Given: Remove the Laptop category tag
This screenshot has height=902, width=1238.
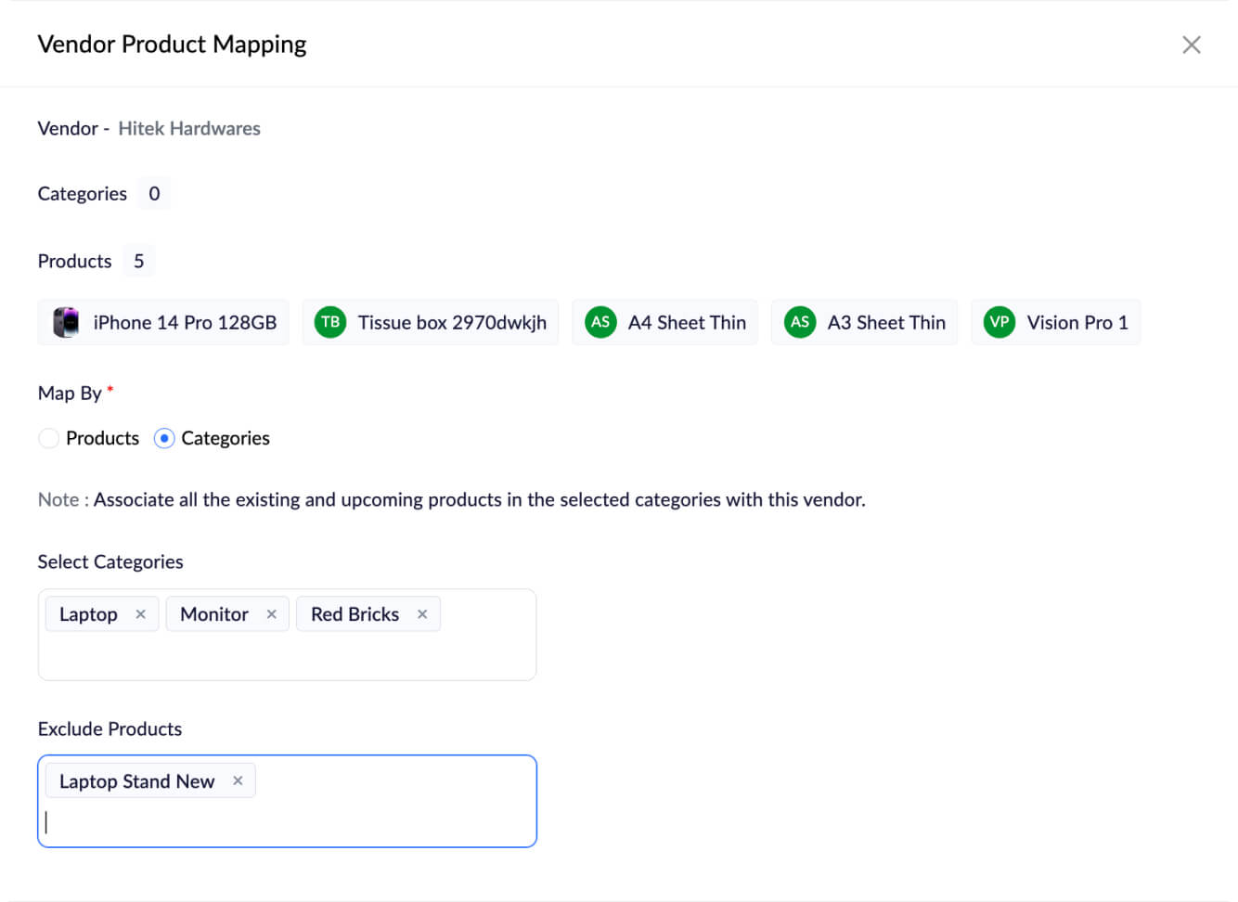Looking at the screenshot, I should pyautogui.click(x=140, y=614).
